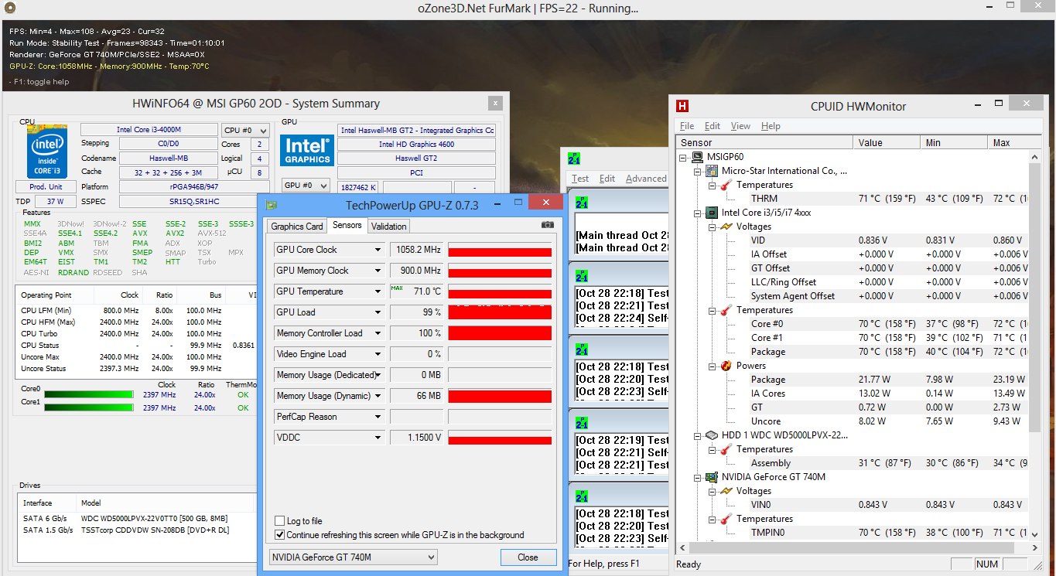Click the Micro-Star motherboard chip icon

coord(712,171)
